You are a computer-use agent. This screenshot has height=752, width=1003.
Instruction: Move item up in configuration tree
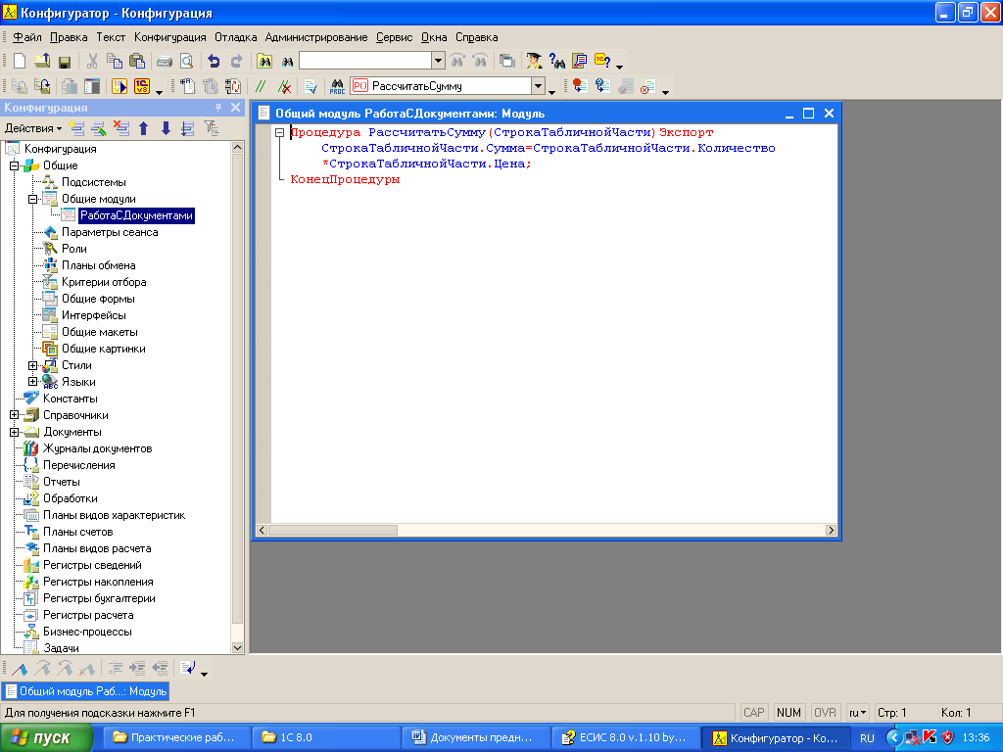[144, 128]
